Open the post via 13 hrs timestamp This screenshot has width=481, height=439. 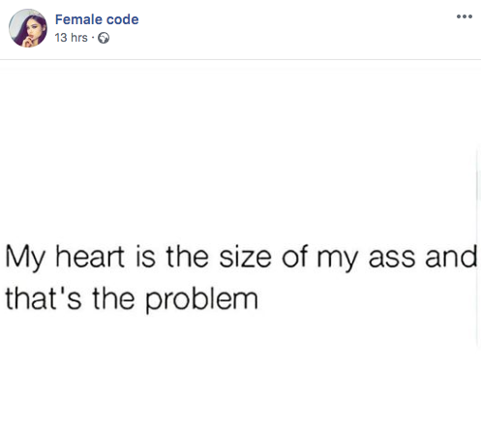click(x=71, y=38)
